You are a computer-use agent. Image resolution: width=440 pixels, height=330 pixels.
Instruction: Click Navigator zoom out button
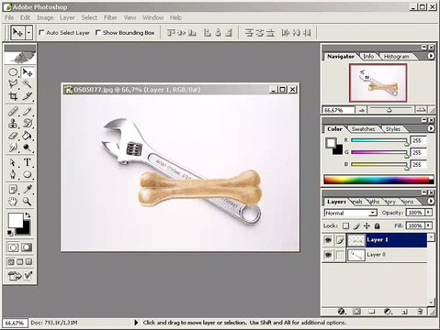click(x=361, y=110)
